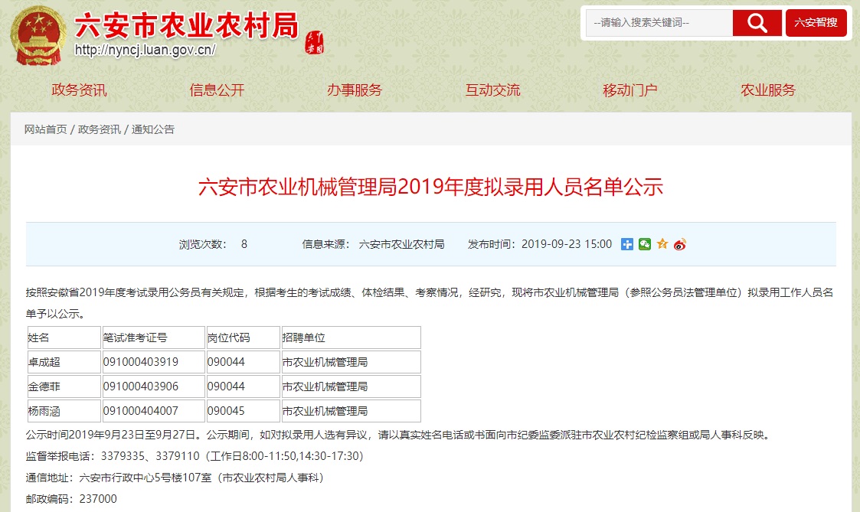The height and width of the screenshot is (512, 860).
Task: Select exam number 091000403919
Action: [154, 362]
